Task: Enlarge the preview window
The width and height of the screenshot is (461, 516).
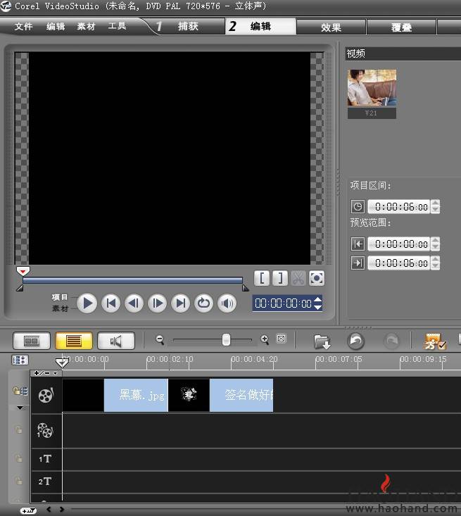Action: (317, 278)
